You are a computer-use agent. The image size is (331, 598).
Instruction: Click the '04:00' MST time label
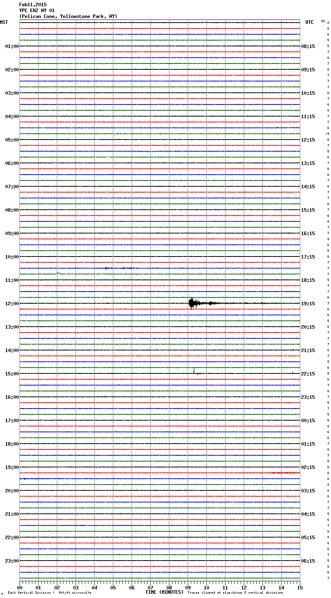(12, 117)
